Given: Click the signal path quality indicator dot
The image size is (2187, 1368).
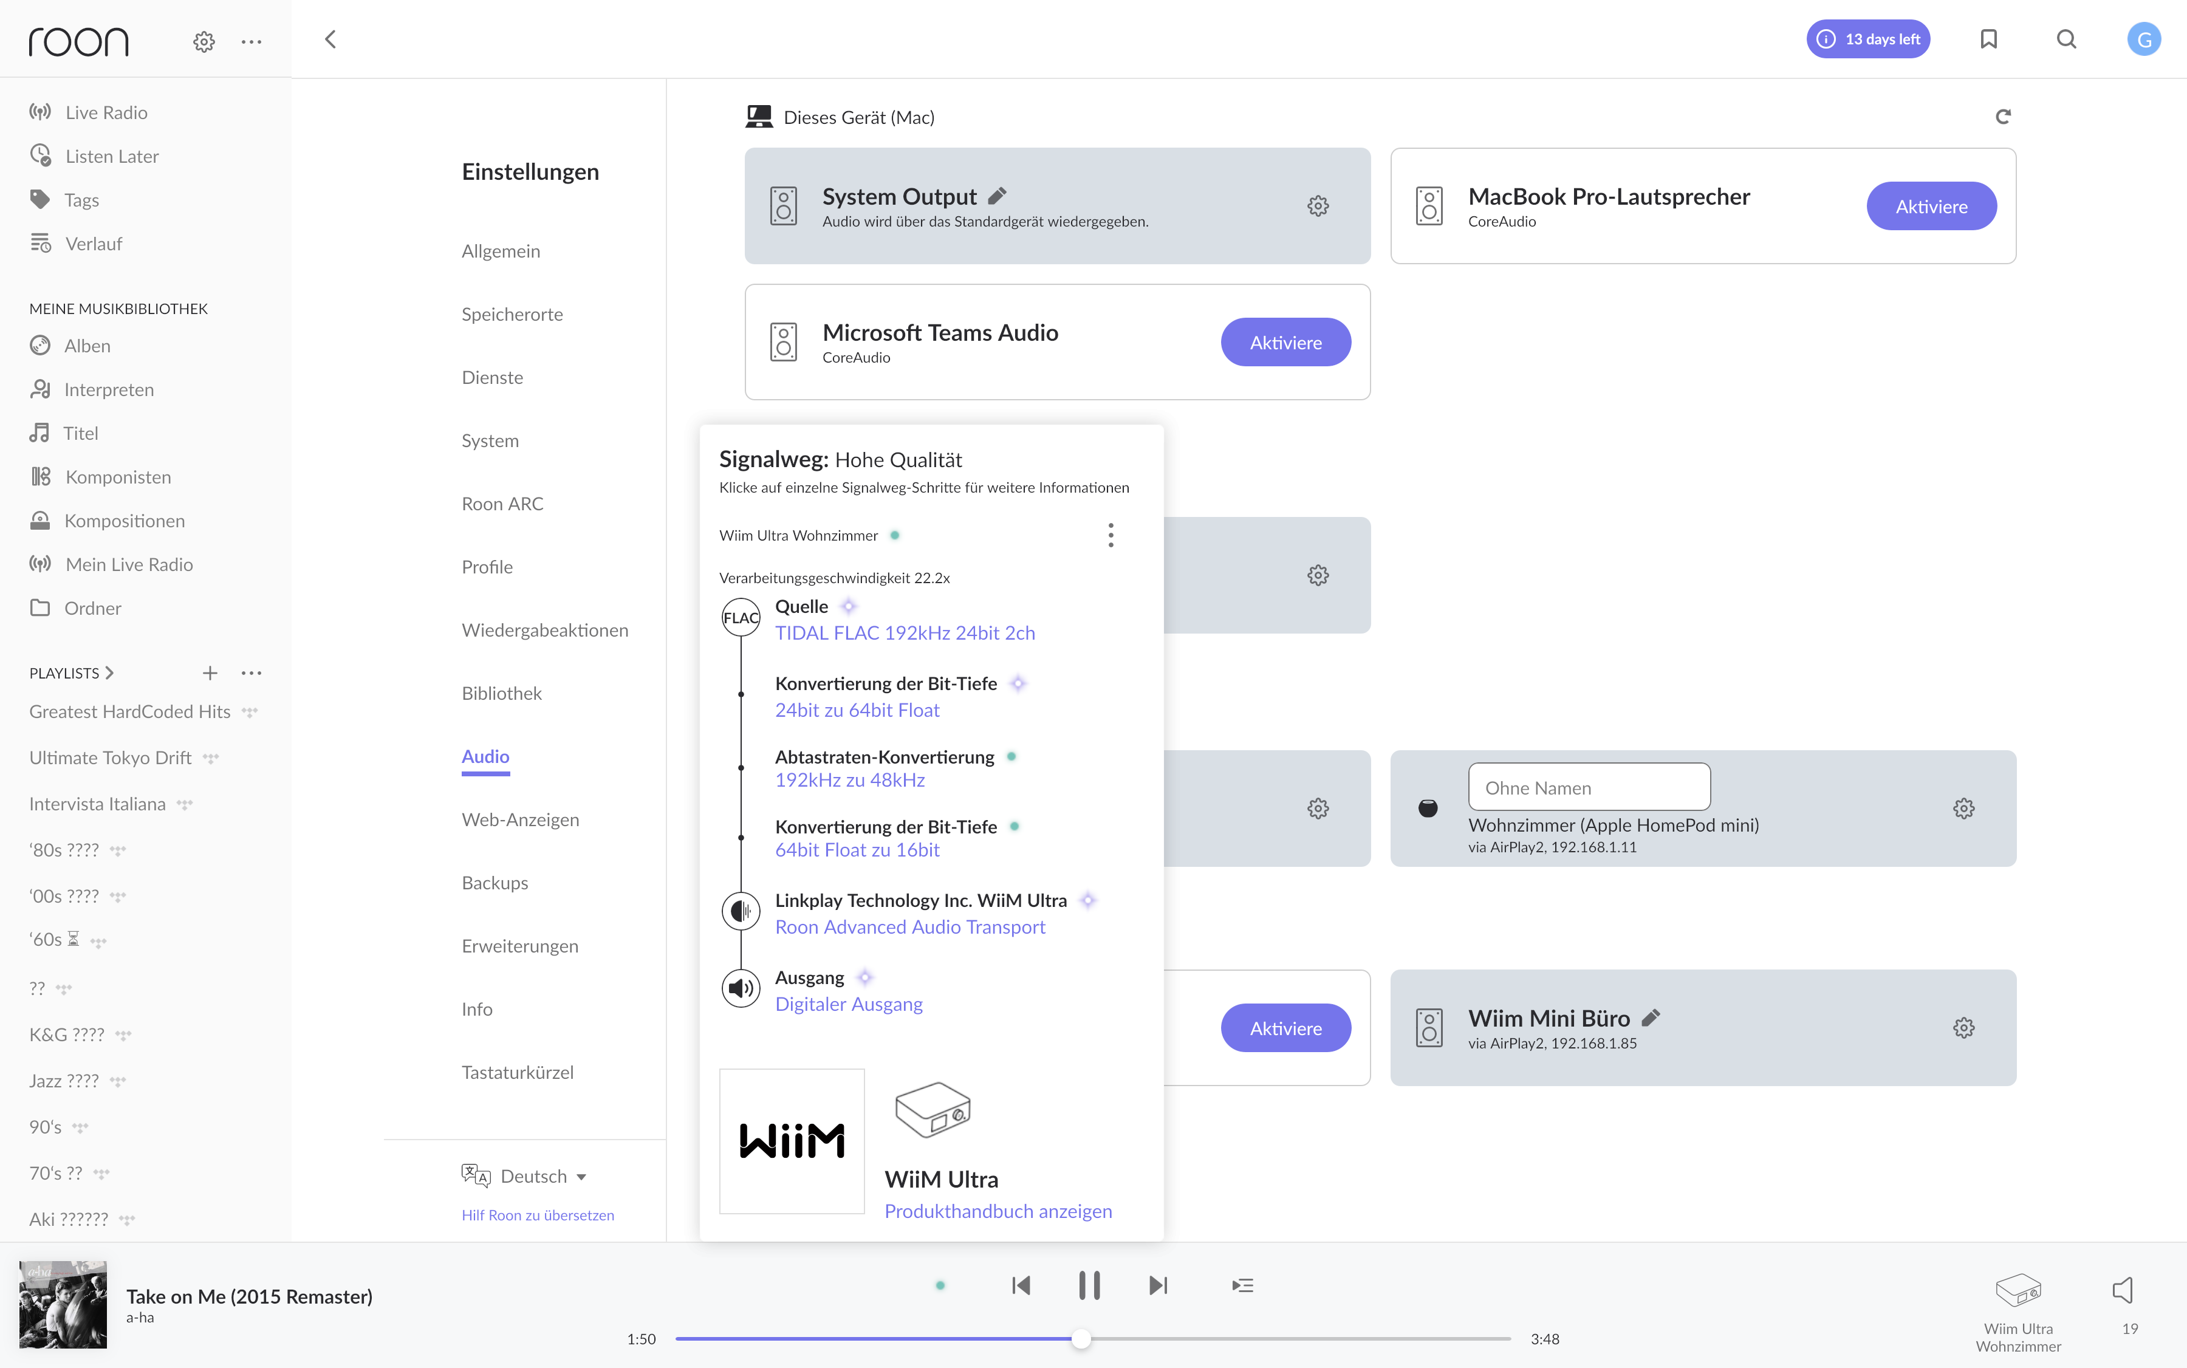Looking at the screenshot, I should [940, 1285].
